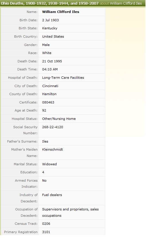
Task: Click the Ohio Deaths database title header
Action: click(x=50, y=3)
